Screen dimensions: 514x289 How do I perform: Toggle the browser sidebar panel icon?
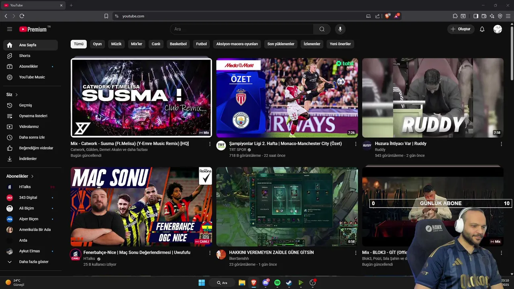(x=476, y=16)
